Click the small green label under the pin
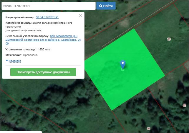This screenshot has width=189, height=133. (122, 70)
